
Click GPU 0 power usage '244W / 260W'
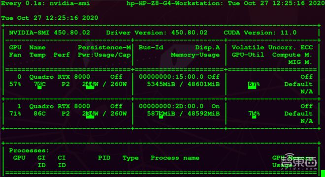[x=104, y=84]
